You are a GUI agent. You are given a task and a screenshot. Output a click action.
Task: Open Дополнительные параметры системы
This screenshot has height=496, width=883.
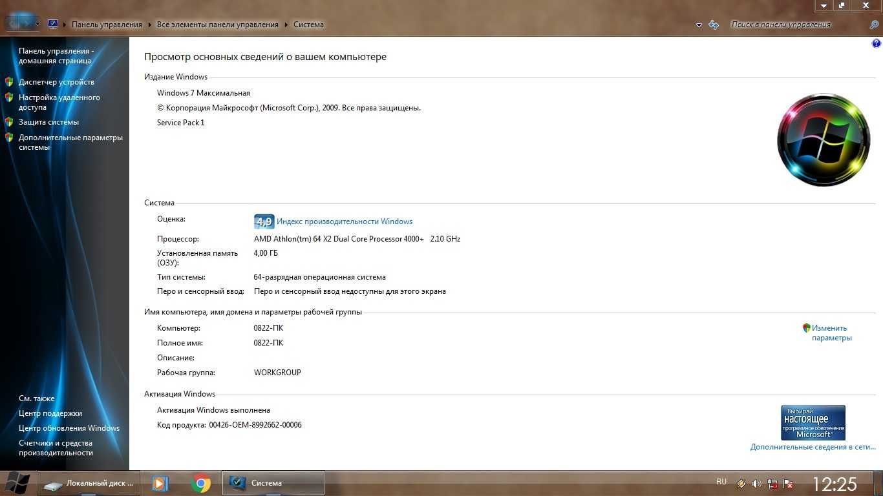pyautogui.click(x=70, y=142)
